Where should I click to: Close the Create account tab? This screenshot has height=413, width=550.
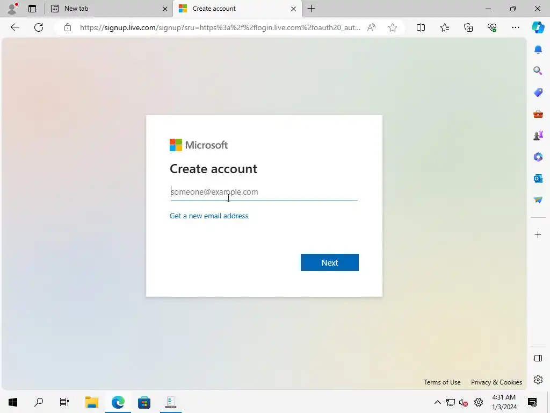coord(294,9)
